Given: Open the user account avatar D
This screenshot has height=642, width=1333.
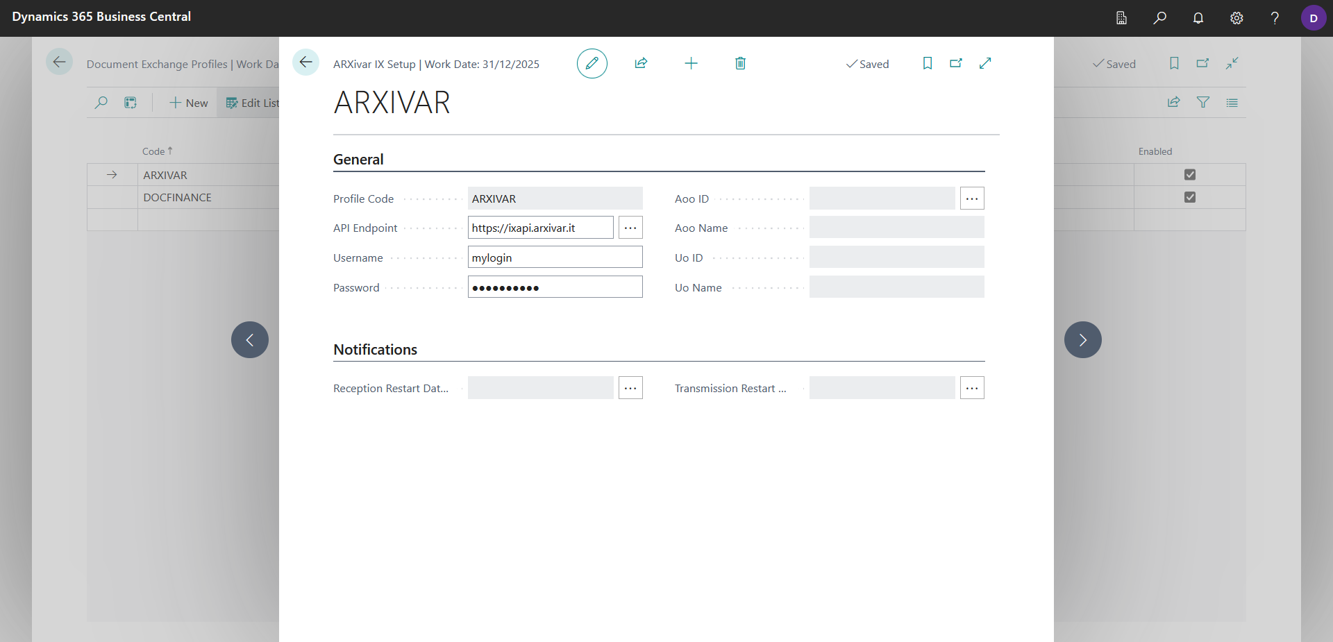Looking at the screenshot, I should click(1314, 18).
